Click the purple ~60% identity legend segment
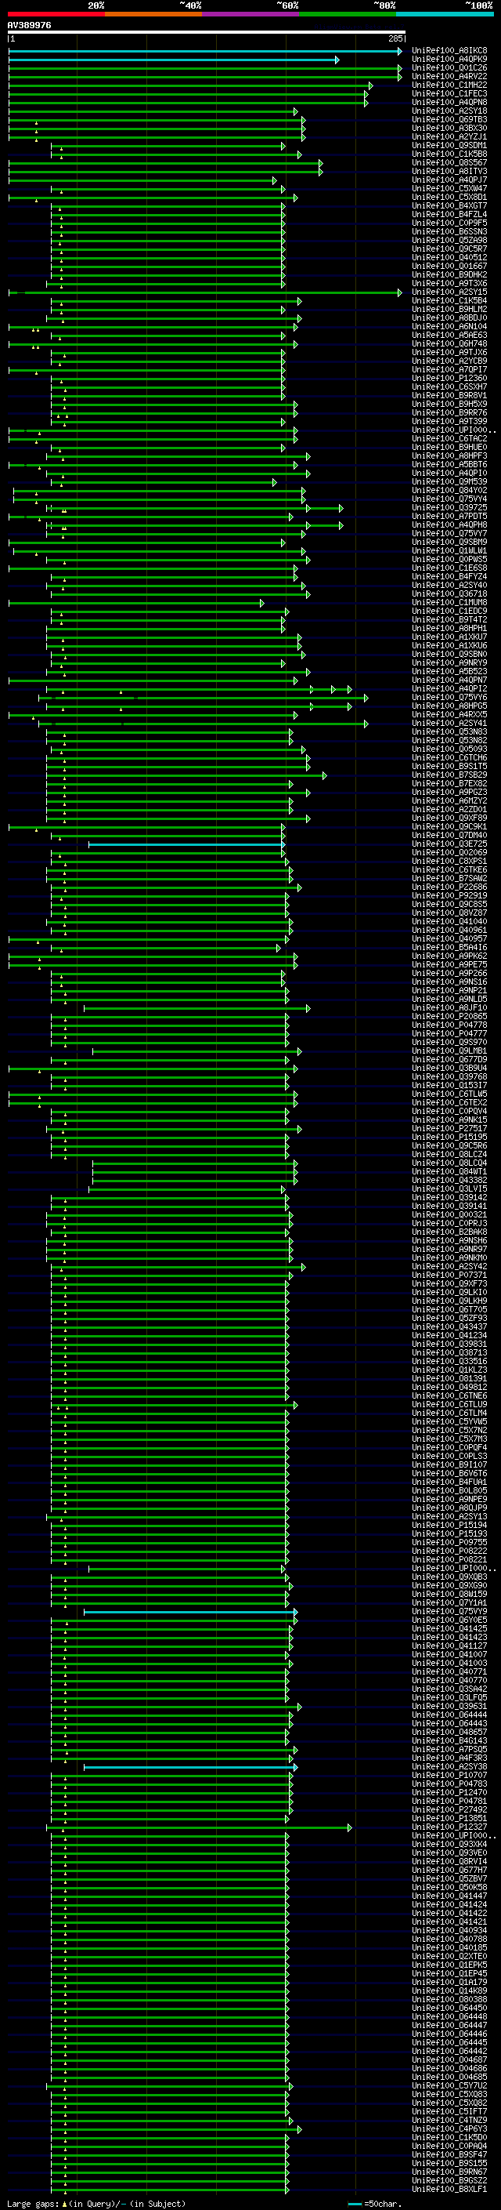Screen dimensions: 501x2210 click(x=251, y=14)
